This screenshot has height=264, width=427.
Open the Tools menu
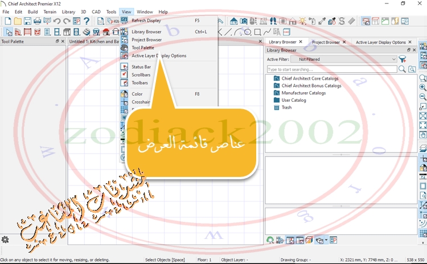coord(111,12)
